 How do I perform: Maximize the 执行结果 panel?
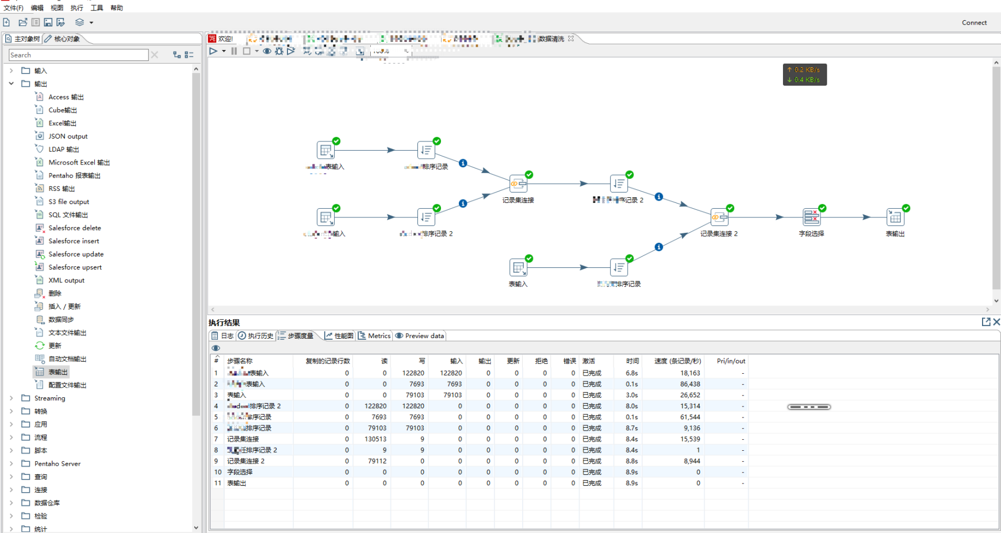coord(986,322)
